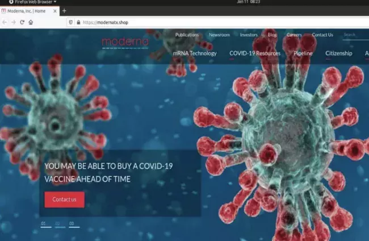The width and height of the screenshot is (369, 241).
Task: Open the Newsroom link in top bar
Action: coord(219,35)
